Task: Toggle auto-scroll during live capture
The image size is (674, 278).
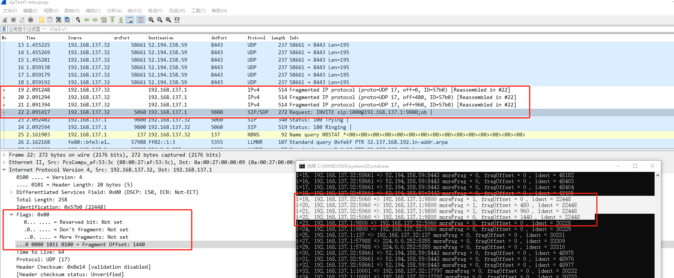Action: point(130,20)
